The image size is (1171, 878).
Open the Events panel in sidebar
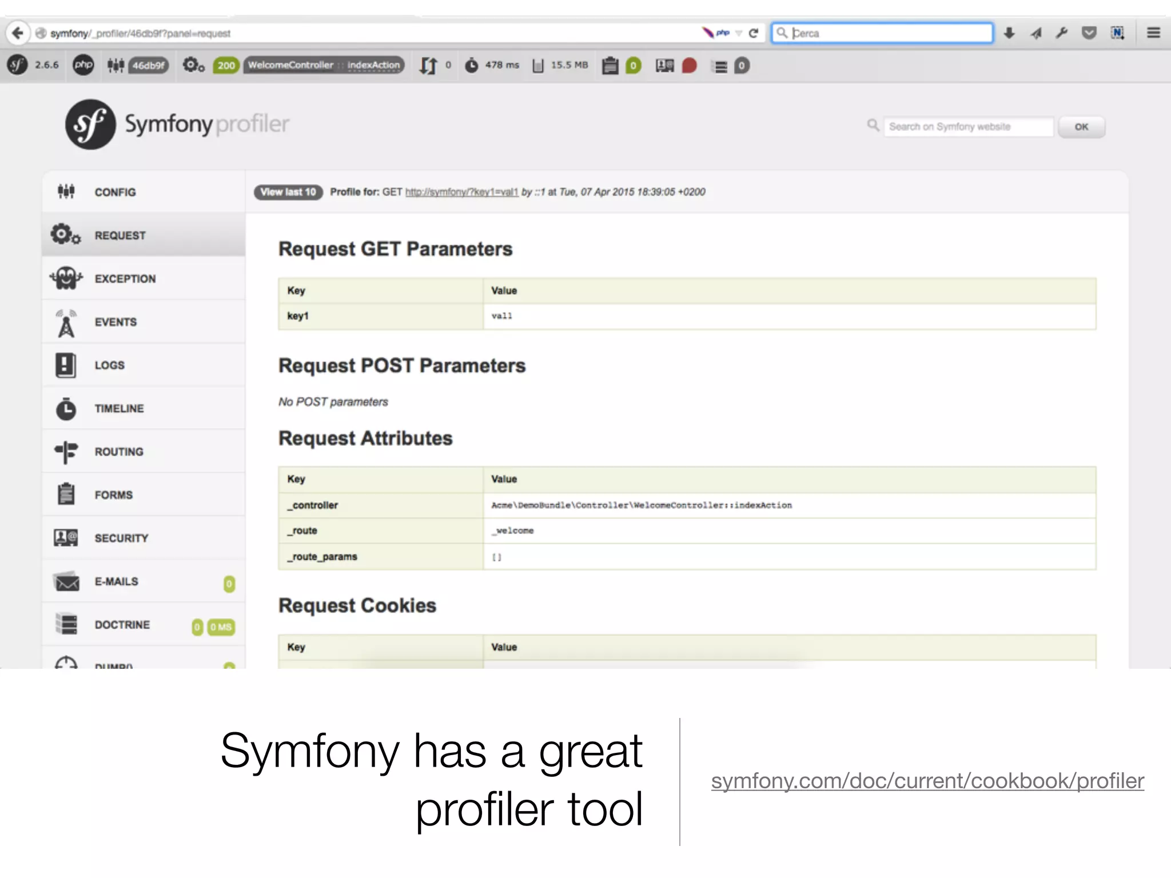[x=144, y=322]
